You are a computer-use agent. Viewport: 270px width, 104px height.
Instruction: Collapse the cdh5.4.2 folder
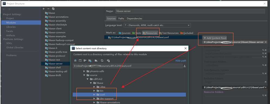[87, 79]
